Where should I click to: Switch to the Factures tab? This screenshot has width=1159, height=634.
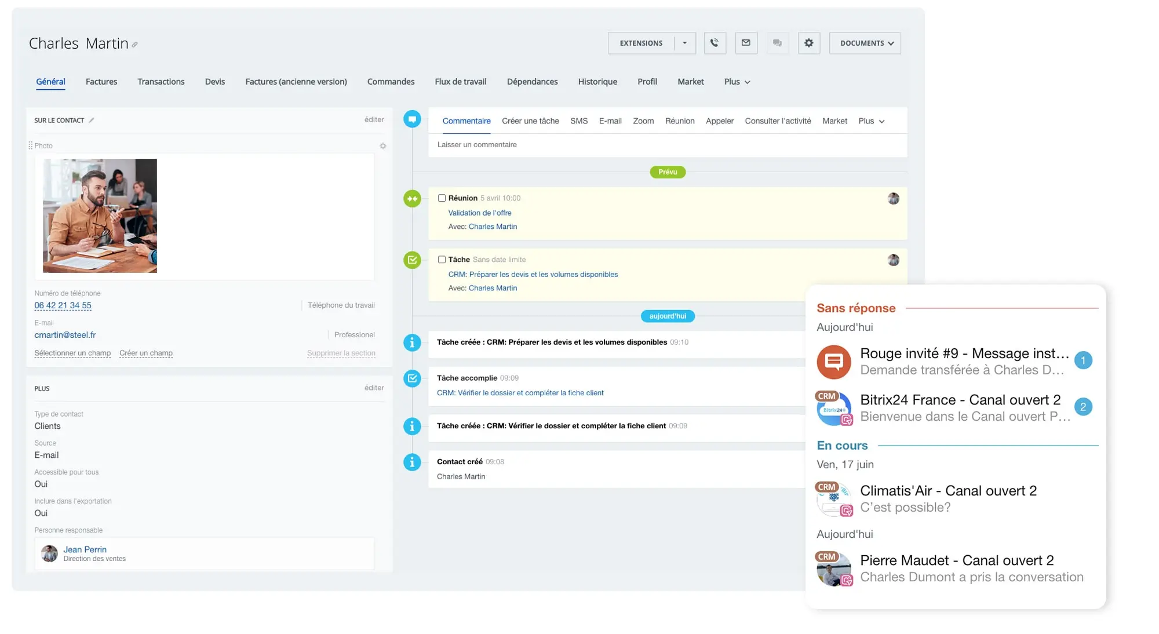click(101, 82)
